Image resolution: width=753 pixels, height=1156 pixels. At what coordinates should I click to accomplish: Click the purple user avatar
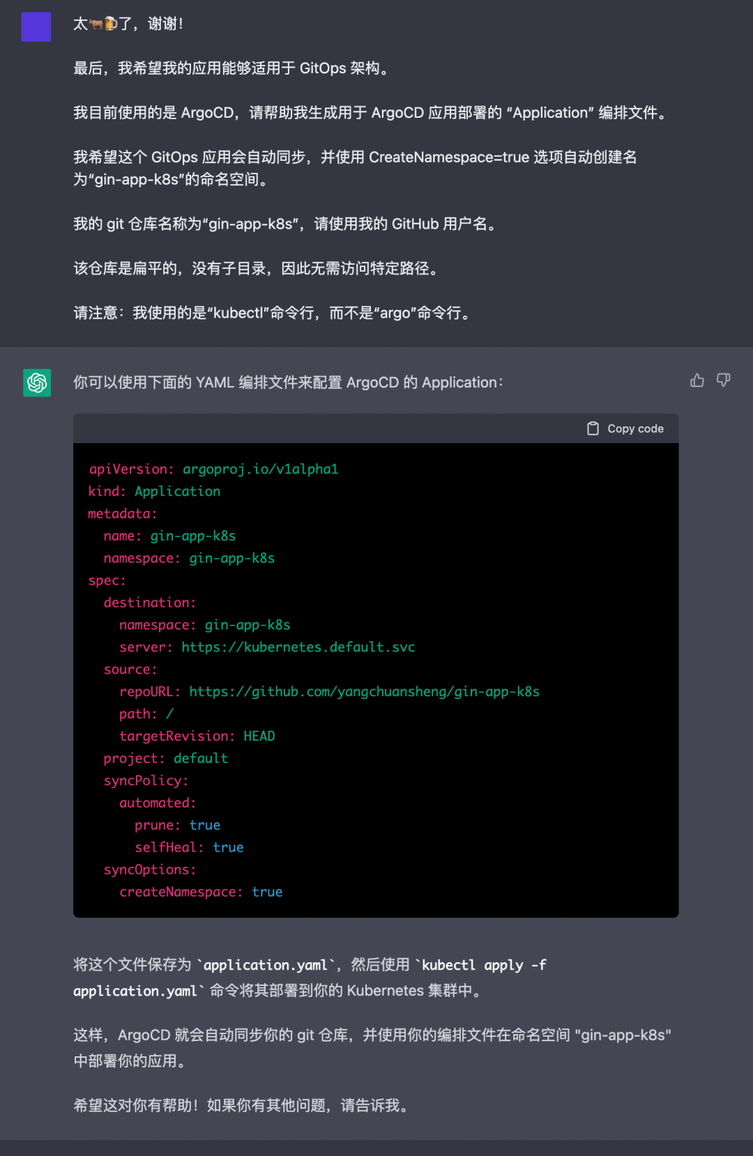36,26
